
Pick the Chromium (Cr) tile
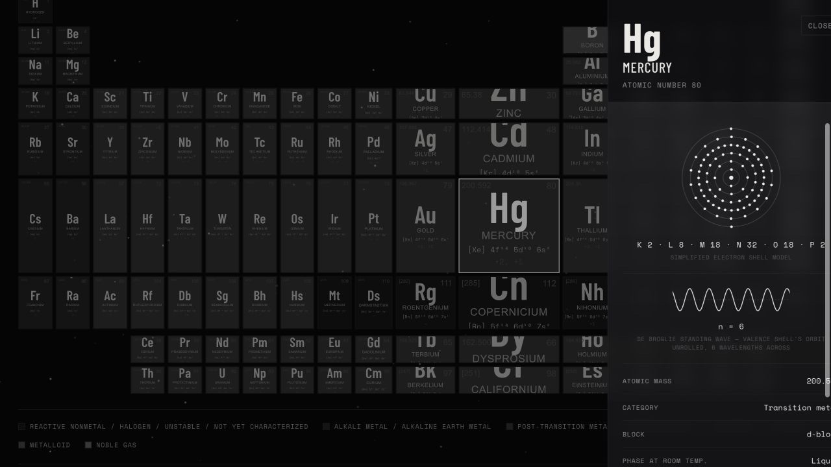[222, 104]
